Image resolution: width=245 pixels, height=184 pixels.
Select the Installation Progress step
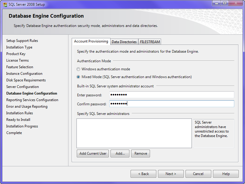[22, 126]
